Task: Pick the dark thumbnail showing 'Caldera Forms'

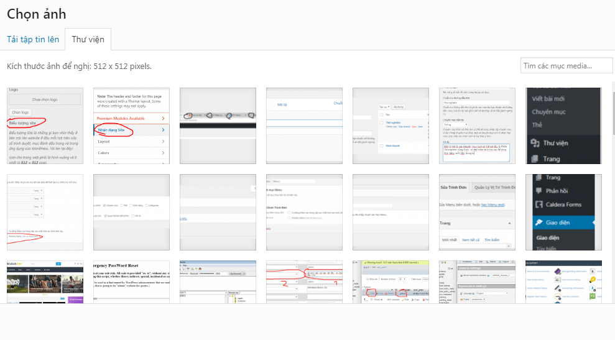Action: 563,212
